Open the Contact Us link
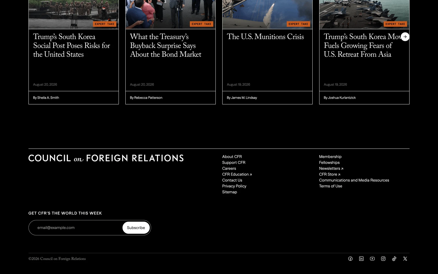Image resolution: width=438 pixels, height=274 pixels. [232, 180]
